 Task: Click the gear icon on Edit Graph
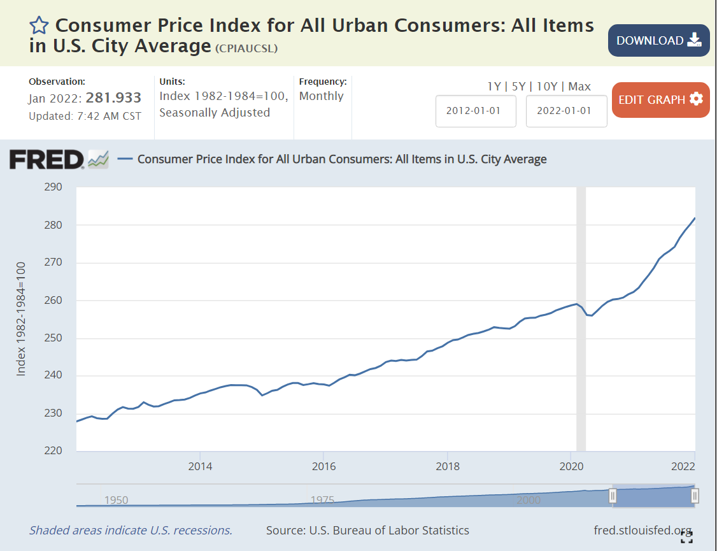click(696, 99)
